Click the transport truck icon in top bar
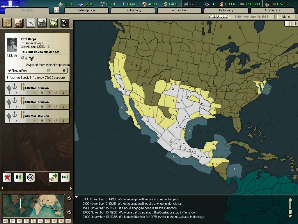The image size is (298, 224). 242,4
